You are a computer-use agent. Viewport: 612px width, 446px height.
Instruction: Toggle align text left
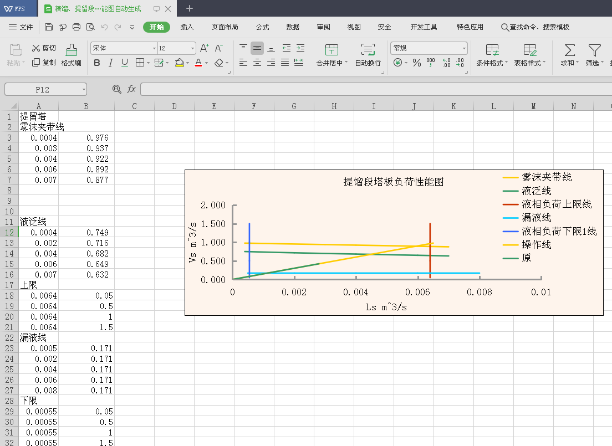[x=243, y=63]
